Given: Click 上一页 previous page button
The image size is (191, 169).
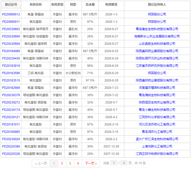Looking at the screenshot, I should click(41, 163).
